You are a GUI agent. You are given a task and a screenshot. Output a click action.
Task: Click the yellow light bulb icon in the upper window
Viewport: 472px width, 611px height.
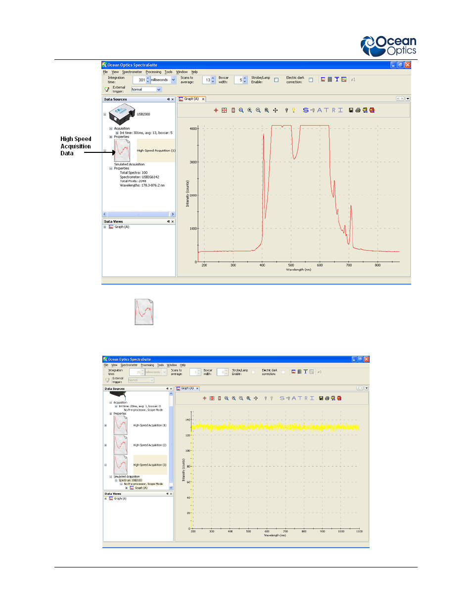[x=293, y=110]
